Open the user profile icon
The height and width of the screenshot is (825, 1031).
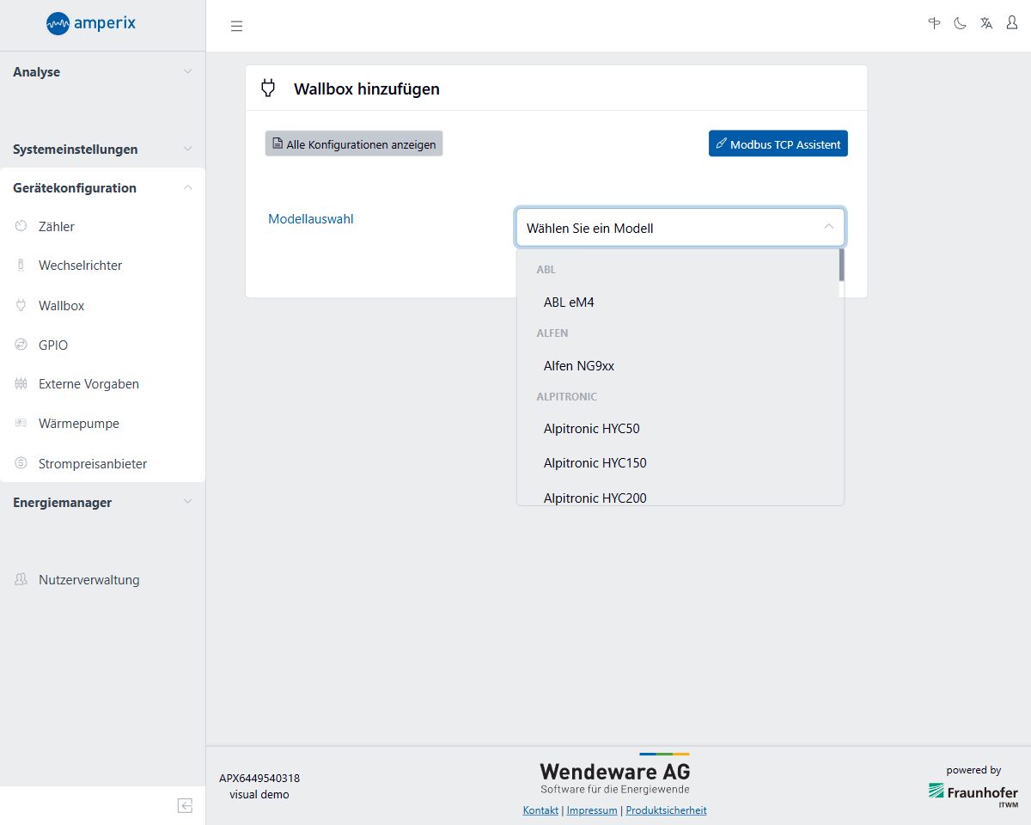point(1012,23)
